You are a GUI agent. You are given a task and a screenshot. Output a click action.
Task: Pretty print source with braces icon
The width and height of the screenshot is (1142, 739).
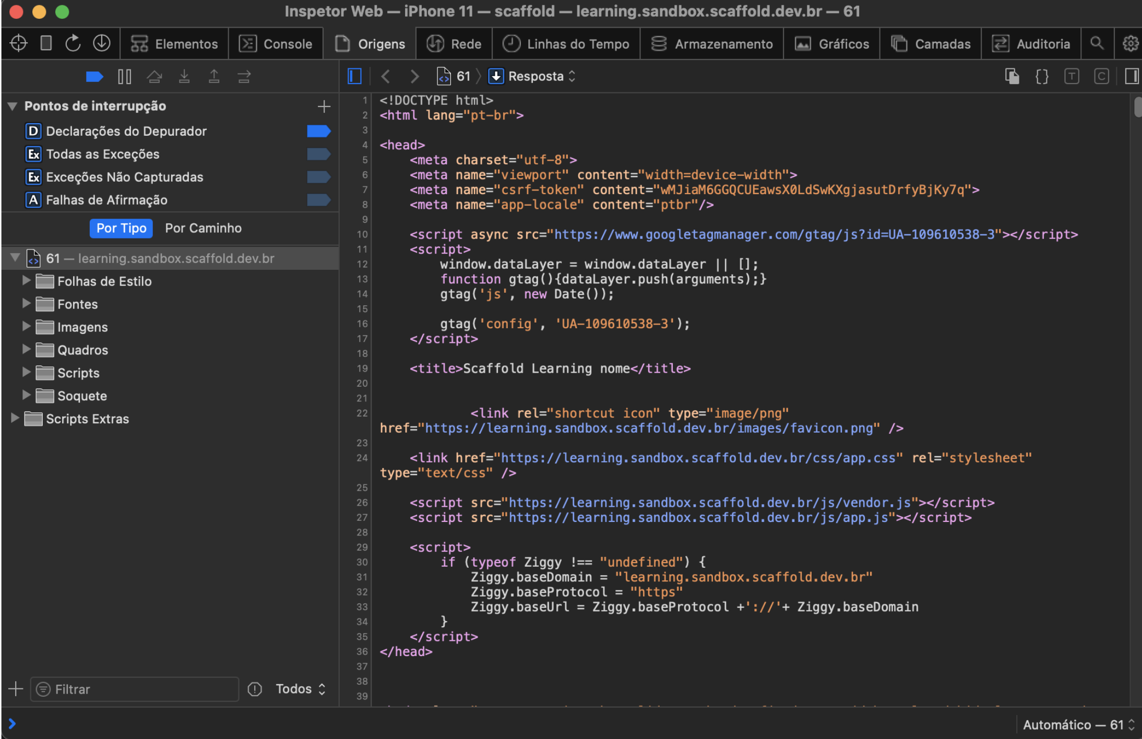[x=1042, y=77]
